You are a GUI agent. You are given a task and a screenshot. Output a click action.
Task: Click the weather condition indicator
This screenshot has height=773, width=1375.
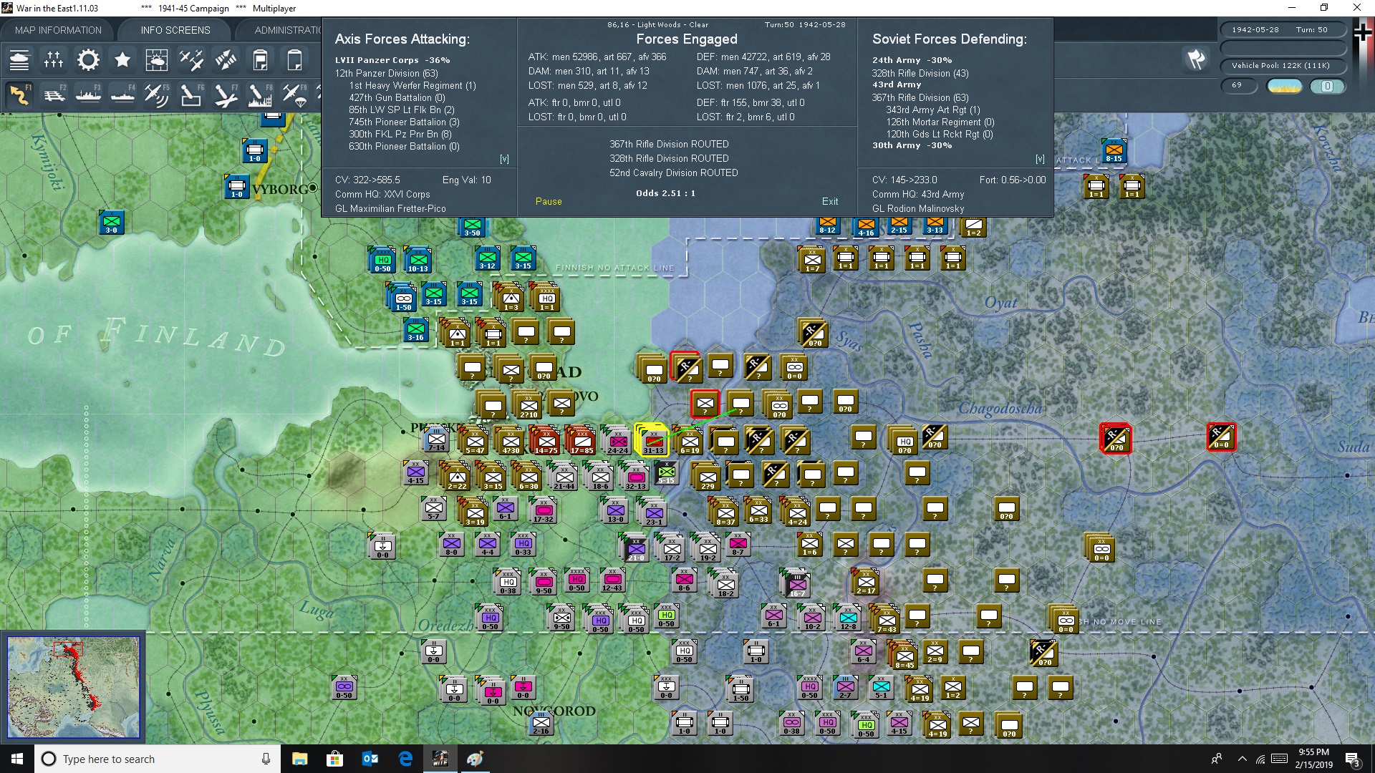pyautogui.click(x=1285, y=86)
